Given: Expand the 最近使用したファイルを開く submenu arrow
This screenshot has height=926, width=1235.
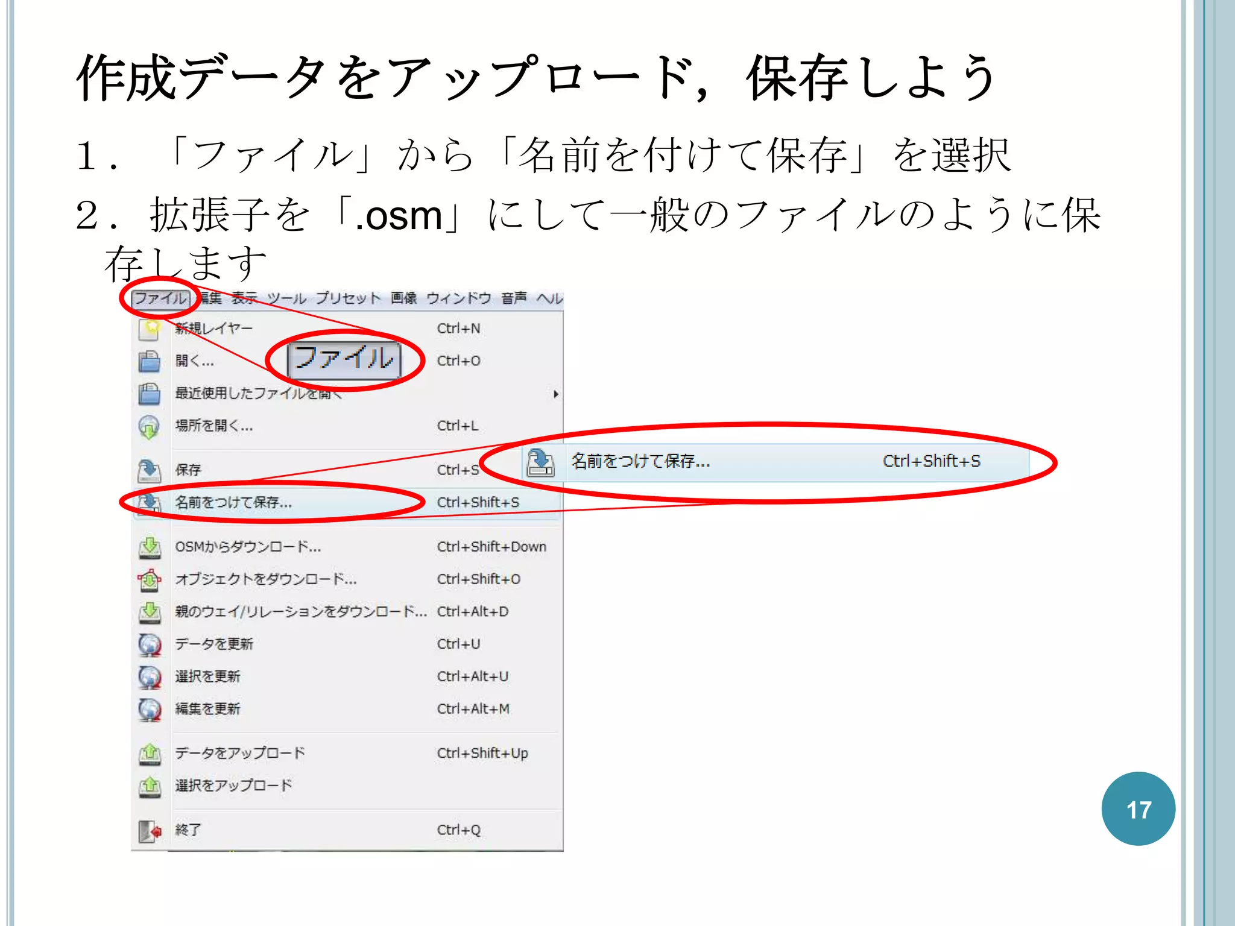Looking at the screenshot, I should [x=555, y=394].
